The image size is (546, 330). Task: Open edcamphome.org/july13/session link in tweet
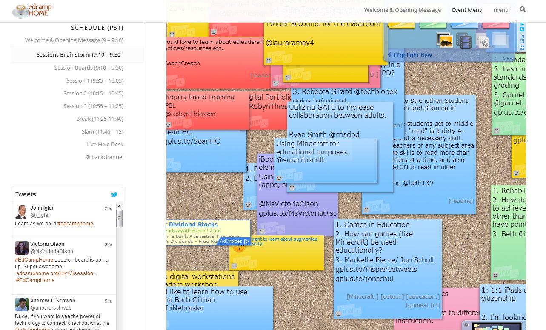[57, 273]
